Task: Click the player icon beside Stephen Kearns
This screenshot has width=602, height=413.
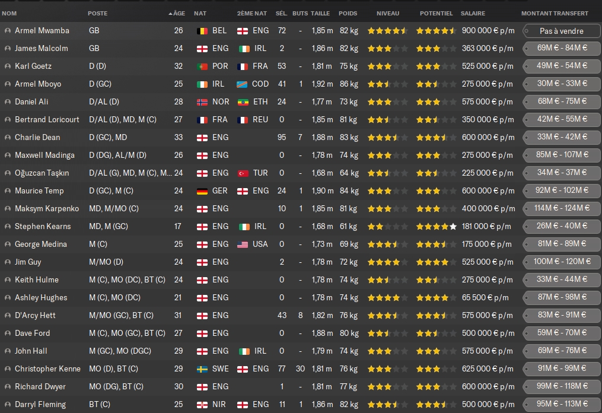Action: [x=8, y=227]
